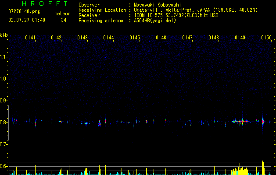
Task: Click the 0142 time marker
Action: (56, 38)
